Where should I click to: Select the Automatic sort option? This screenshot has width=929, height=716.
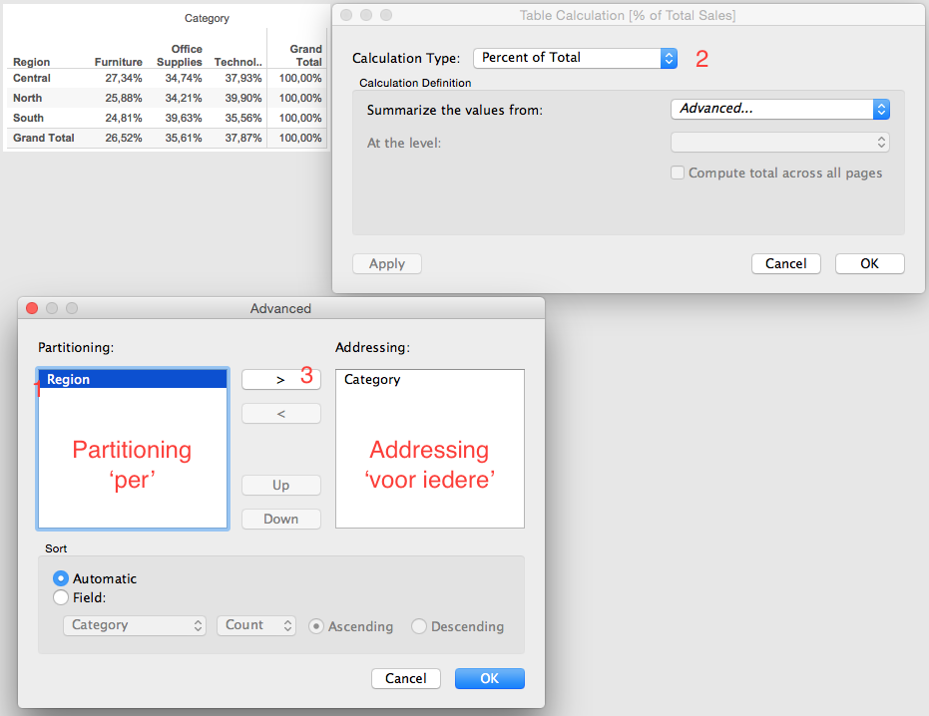[x=61, y=578]
